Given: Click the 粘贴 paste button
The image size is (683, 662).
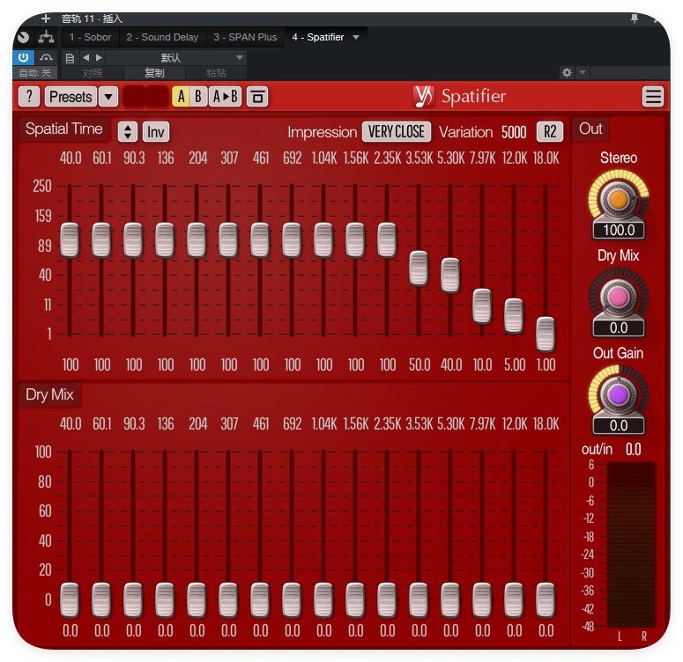Looking at the screenshot, I should 216,73.
